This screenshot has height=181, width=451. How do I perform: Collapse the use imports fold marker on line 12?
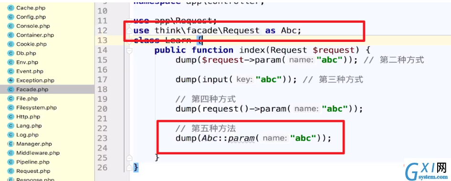(129, 30)
